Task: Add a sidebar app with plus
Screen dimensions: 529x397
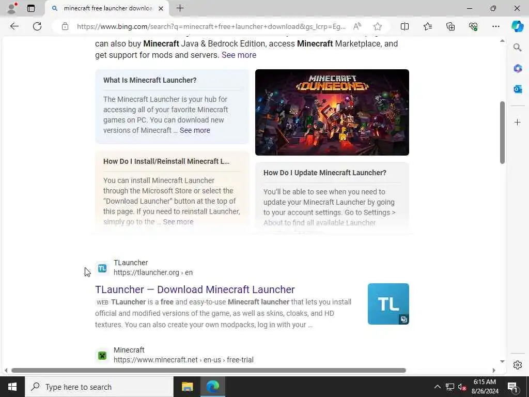Action: point(518,122)
